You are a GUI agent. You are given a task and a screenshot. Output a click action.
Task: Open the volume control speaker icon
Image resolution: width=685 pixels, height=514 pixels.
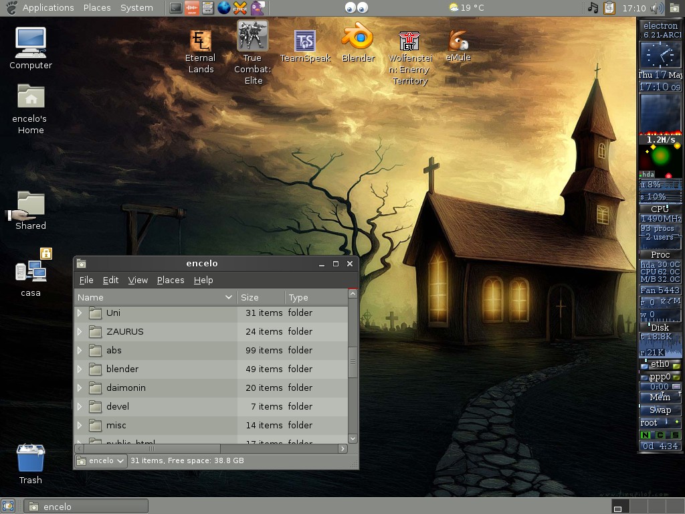click(x=657, y=8)
